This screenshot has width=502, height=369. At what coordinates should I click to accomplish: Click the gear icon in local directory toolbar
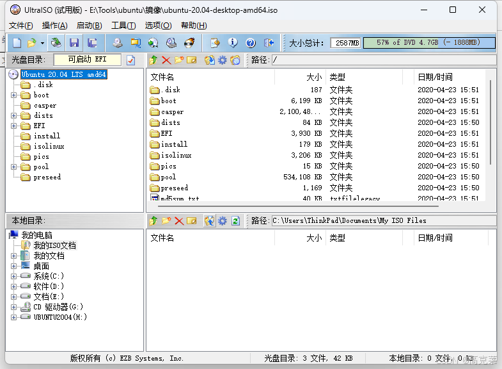223,220
